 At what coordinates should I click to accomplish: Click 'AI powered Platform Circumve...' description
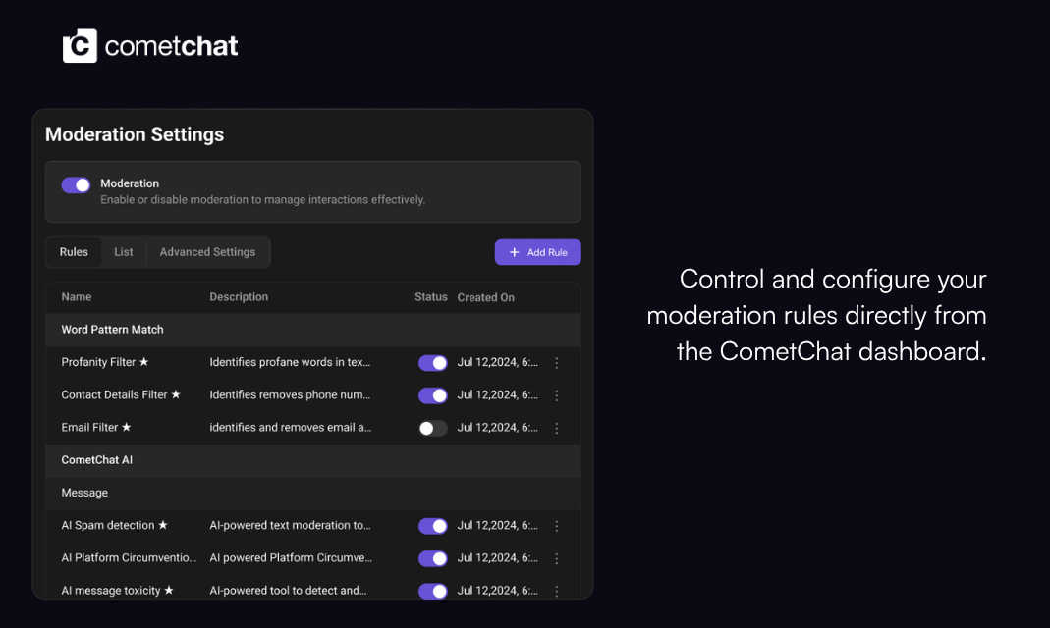click(291, 557)
